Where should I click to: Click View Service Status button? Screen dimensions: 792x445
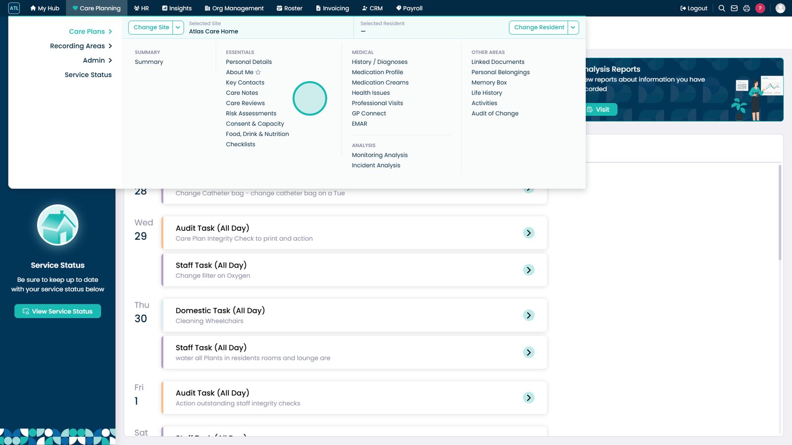[57, 311]
